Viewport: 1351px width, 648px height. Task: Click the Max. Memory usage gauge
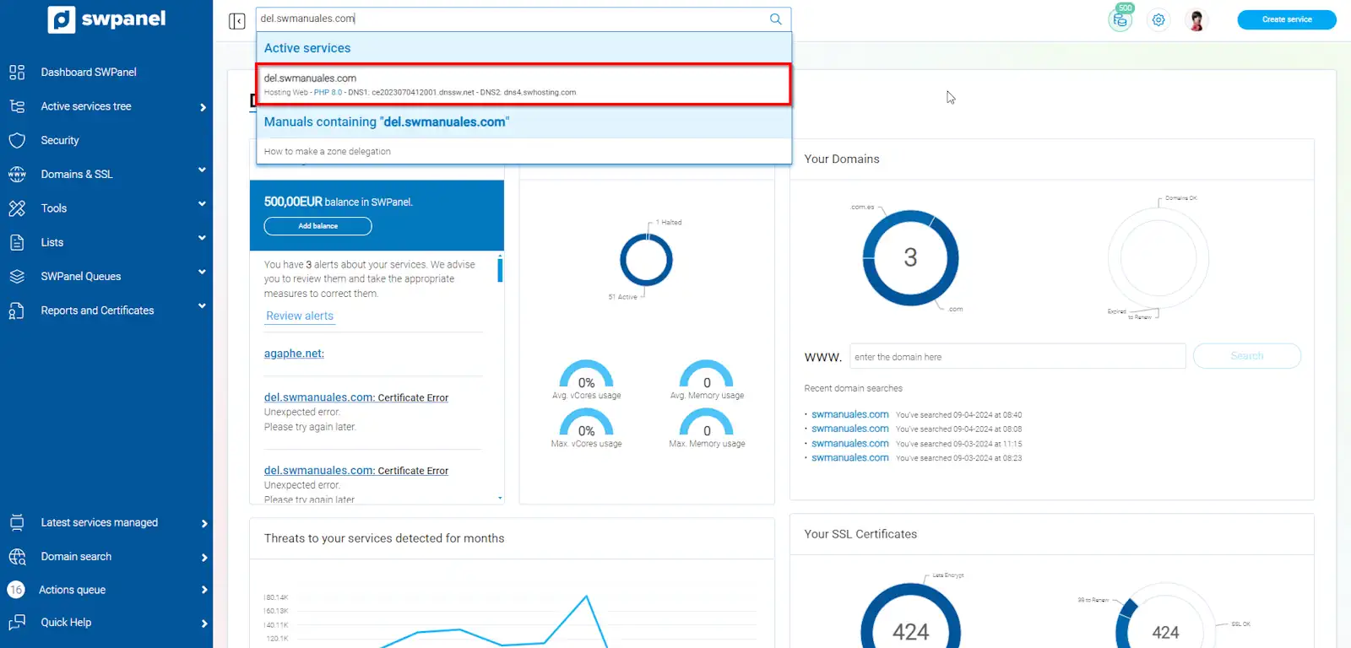pyautogui.click(x=707, y=423)
